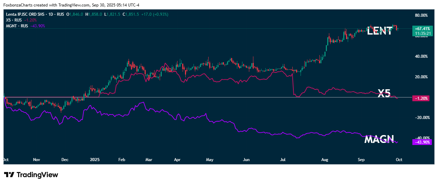Click the -20.00% label on price axis

[421, 118]
